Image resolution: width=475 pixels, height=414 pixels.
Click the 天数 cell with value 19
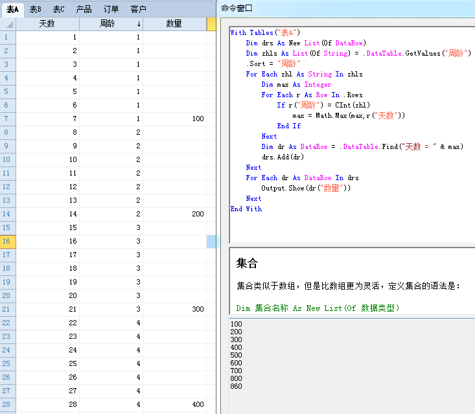47,282
